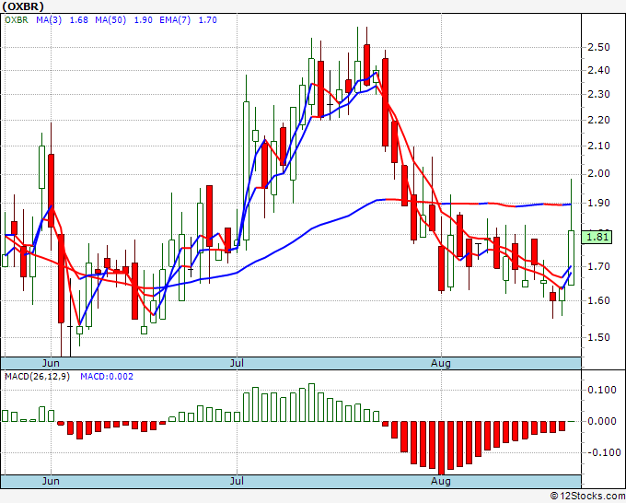Click Jul on the MACD panel time axis
Viewport: 626px width, 503px height.
point(237,481)
